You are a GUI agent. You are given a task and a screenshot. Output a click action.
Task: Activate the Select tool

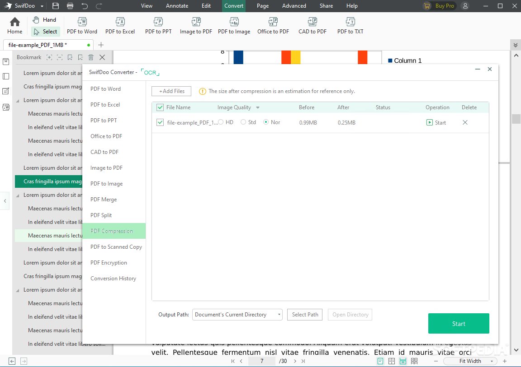click(x=46, y=32)
